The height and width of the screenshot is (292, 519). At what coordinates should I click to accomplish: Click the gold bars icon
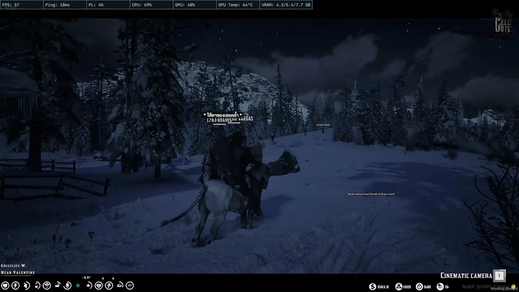tap(399, 287)
